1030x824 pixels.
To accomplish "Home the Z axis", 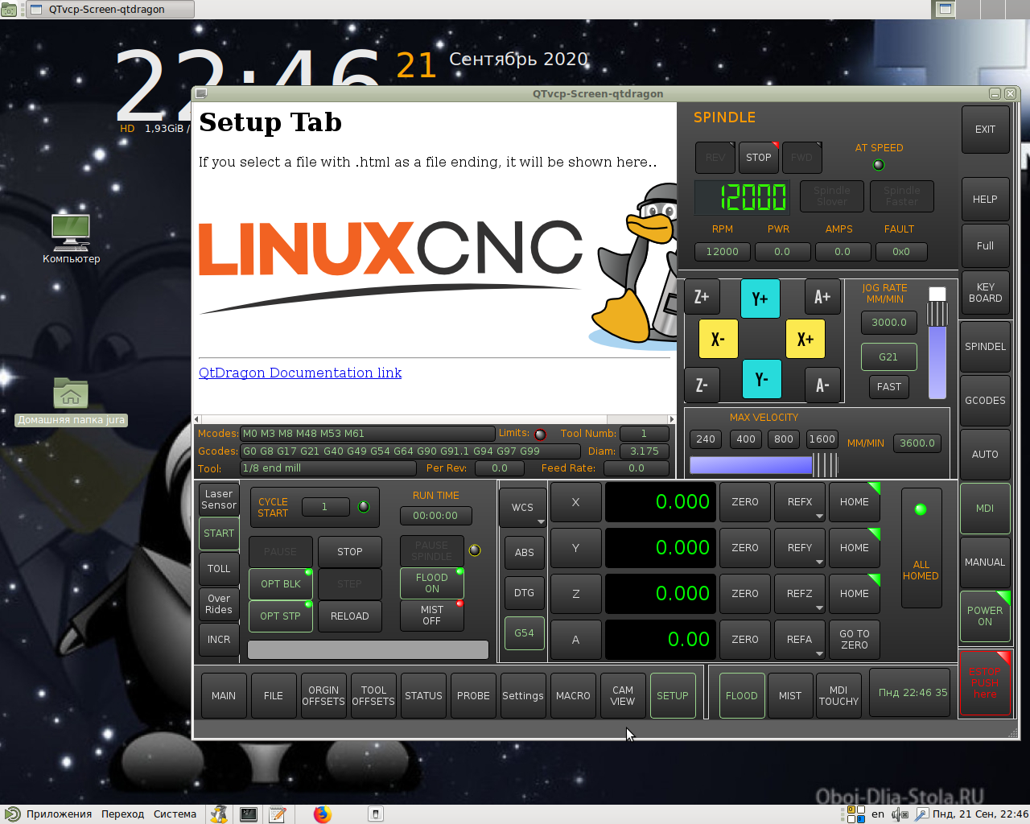I will [855, 594].
